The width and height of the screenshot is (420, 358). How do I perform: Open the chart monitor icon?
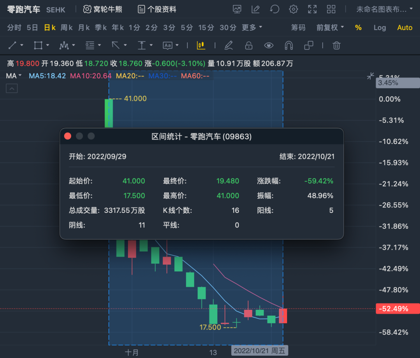pos(237,9)
